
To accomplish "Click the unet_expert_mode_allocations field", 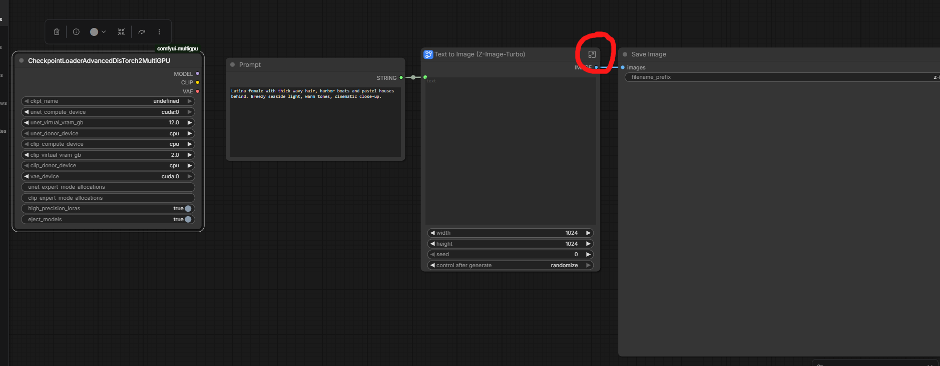I will point(108,187).
